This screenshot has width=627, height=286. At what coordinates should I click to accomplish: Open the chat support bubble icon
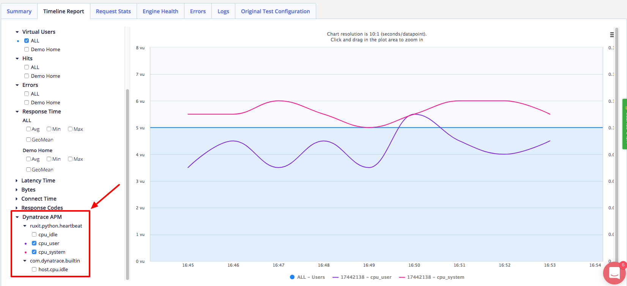point(614,273)
